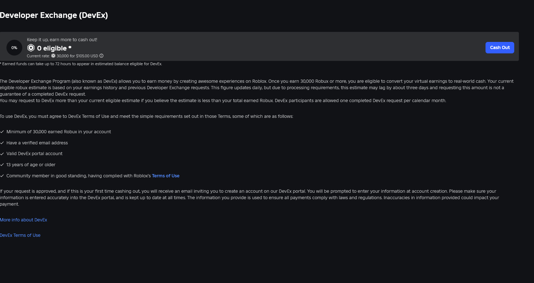Open "More info about DevEx"

pos(23,220)
